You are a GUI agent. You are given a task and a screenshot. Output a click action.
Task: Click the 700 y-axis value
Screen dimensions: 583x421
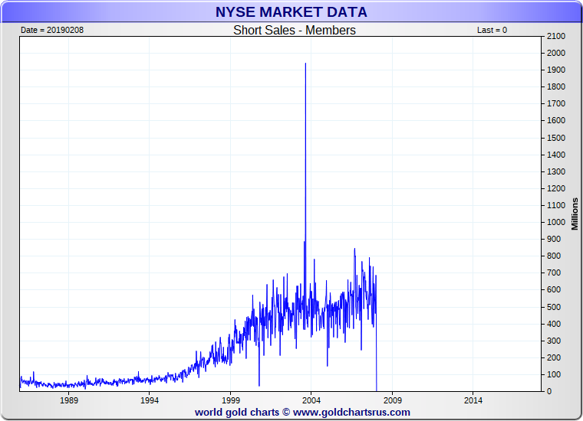(x=554, y=273)
